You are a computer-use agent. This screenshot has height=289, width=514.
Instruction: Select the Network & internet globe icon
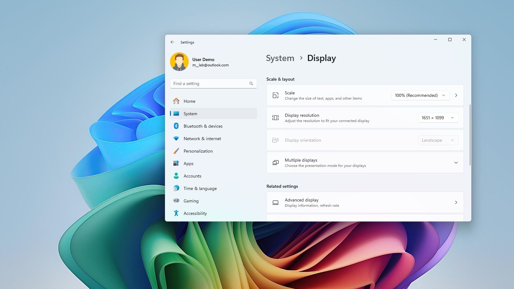click(176, 138)
